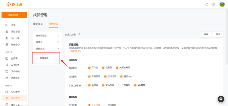Click the API管理 icon in sidebar
Image resolution: width=228 pixels, height=106 pixels.
[7, 65]
